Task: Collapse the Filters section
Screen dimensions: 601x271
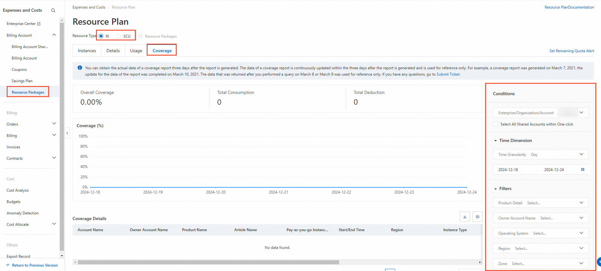Action: (x=496, y=189)
